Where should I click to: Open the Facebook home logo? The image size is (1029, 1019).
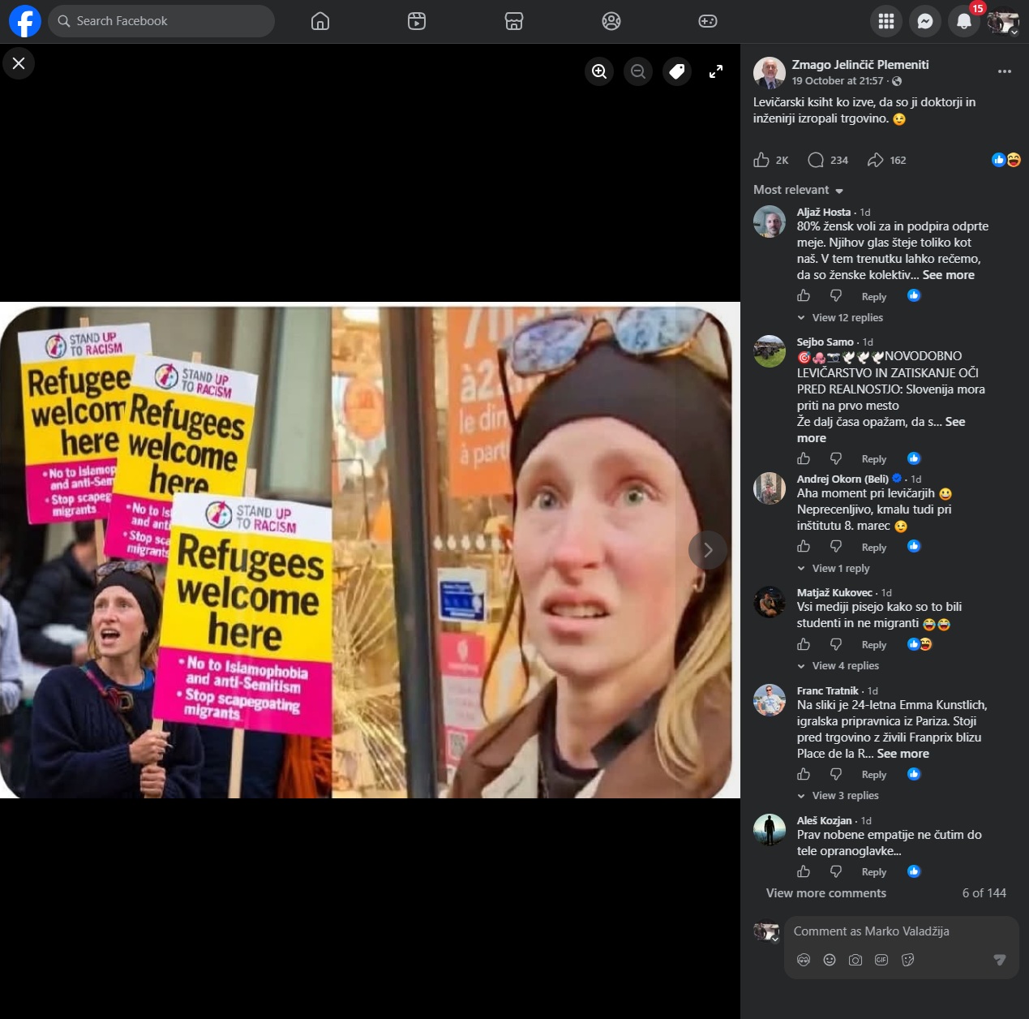[x=25, y=21]
